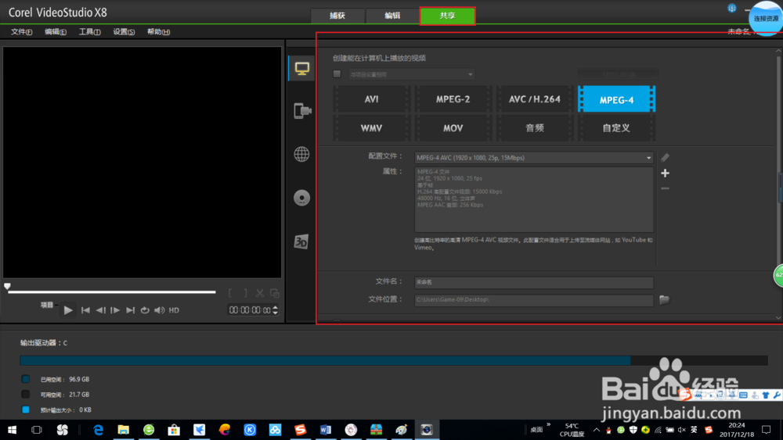This screenshot has height=440, width=783.
Task: Enlarge the preview window icon
Action: pos(275,293)
